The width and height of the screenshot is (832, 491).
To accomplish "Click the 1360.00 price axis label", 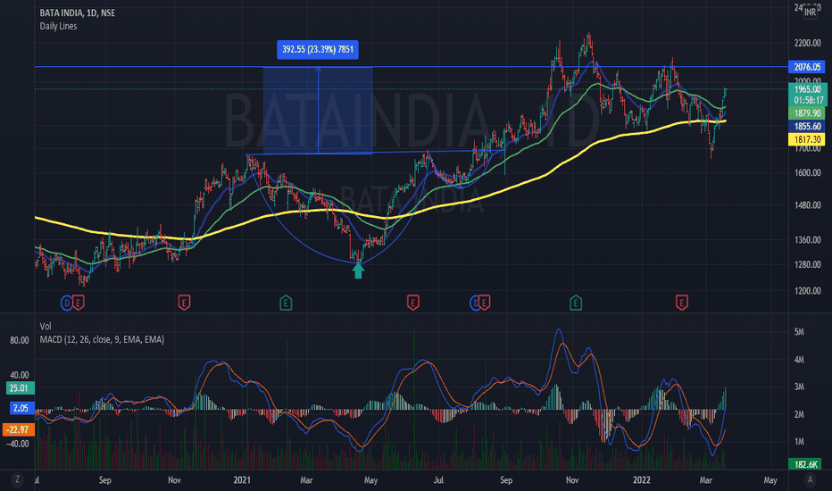I will (x=807, y=240).
